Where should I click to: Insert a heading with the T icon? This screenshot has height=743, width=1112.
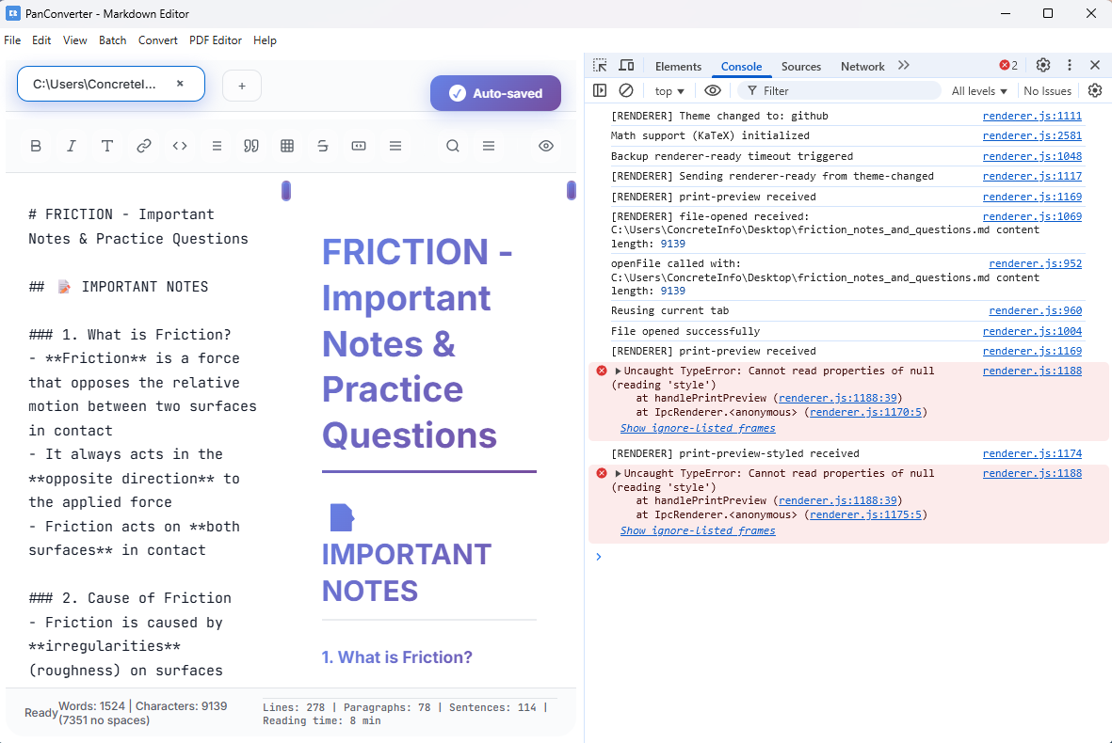pos(107,146)
